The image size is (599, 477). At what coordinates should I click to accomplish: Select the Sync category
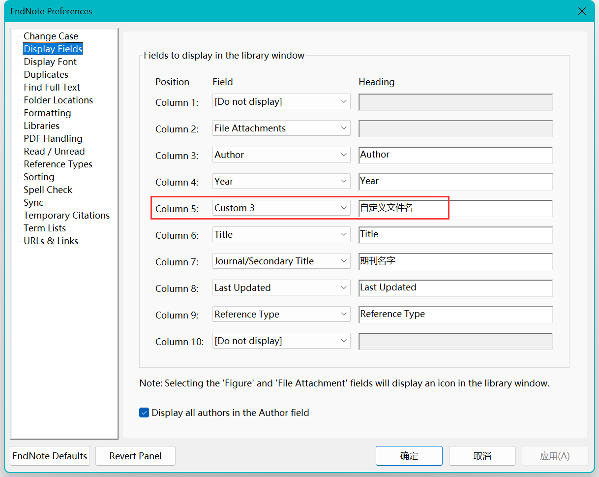[33, 202]
